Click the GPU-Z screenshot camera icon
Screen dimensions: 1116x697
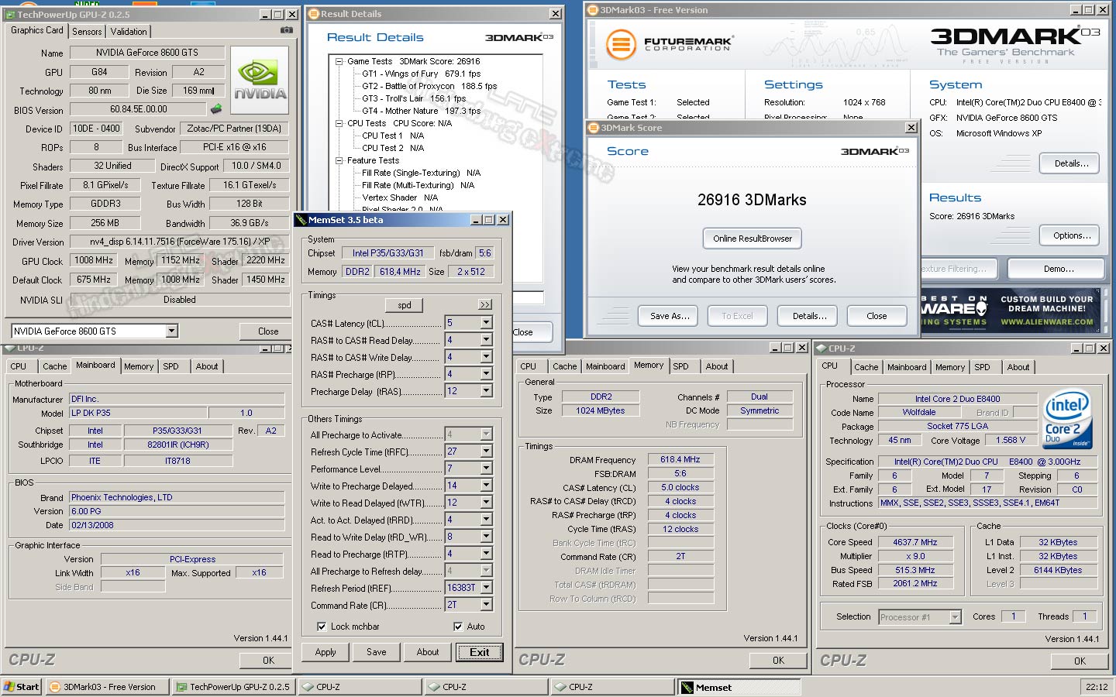click(x=287, y=30)
